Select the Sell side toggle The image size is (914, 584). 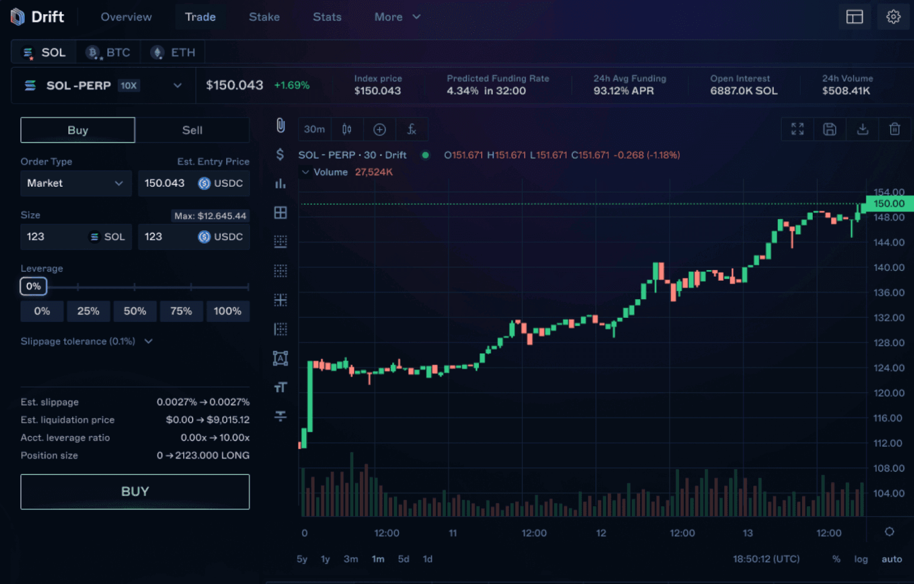[x=192, y=130]
